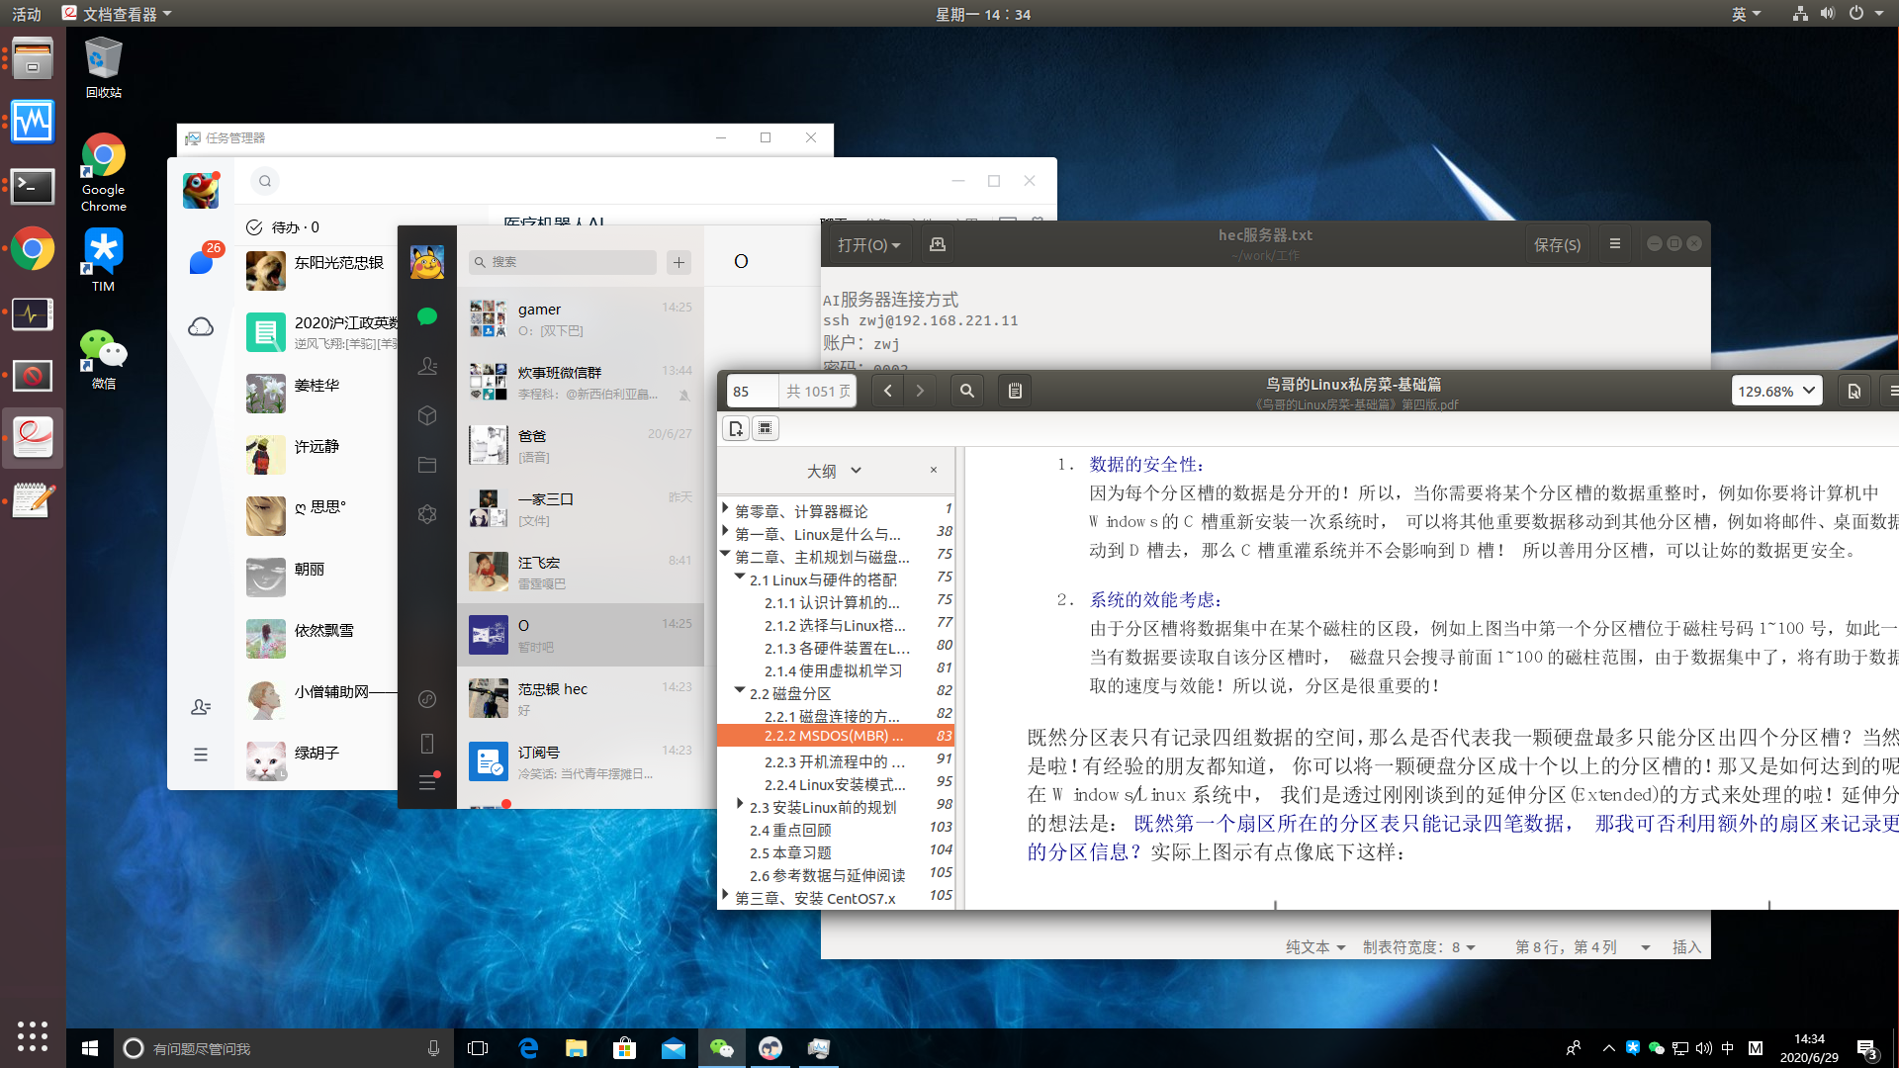Toggle the add text annotation tool
This screenshot has height=1068, width=1899.
click(736, 428)
